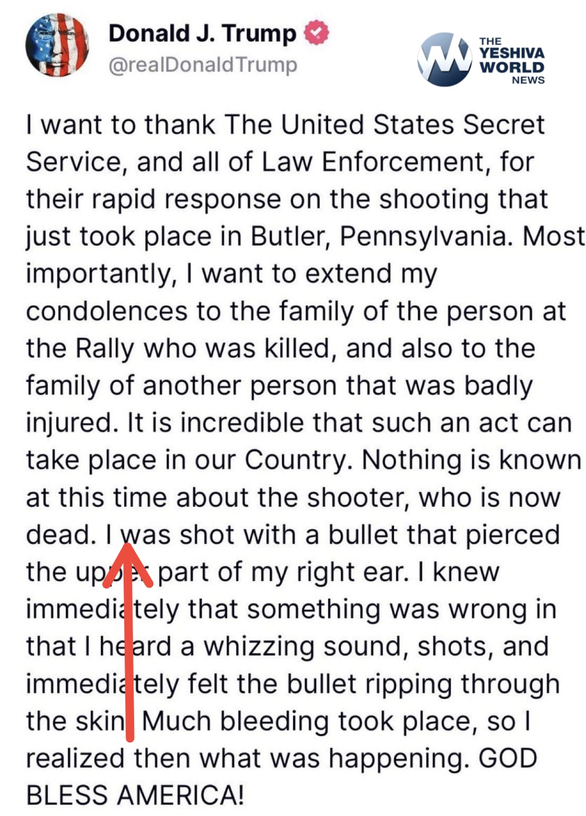Click the "YESHIVA WORLD" watermark text
Image resolution: width=586 pixels, height=816 pixels.
[x=511, y=60]
